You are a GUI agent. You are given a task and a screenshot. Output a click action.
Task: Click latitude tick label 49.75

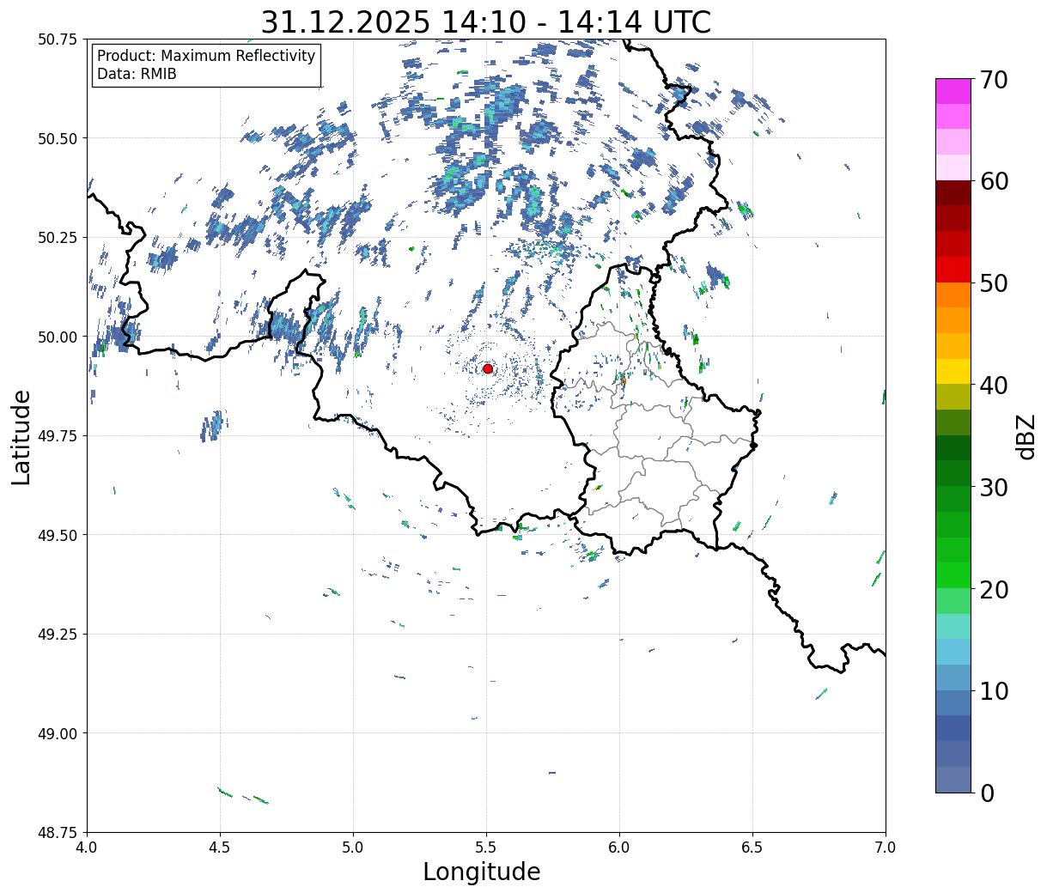pyautogui.click(x=57, y=436)
